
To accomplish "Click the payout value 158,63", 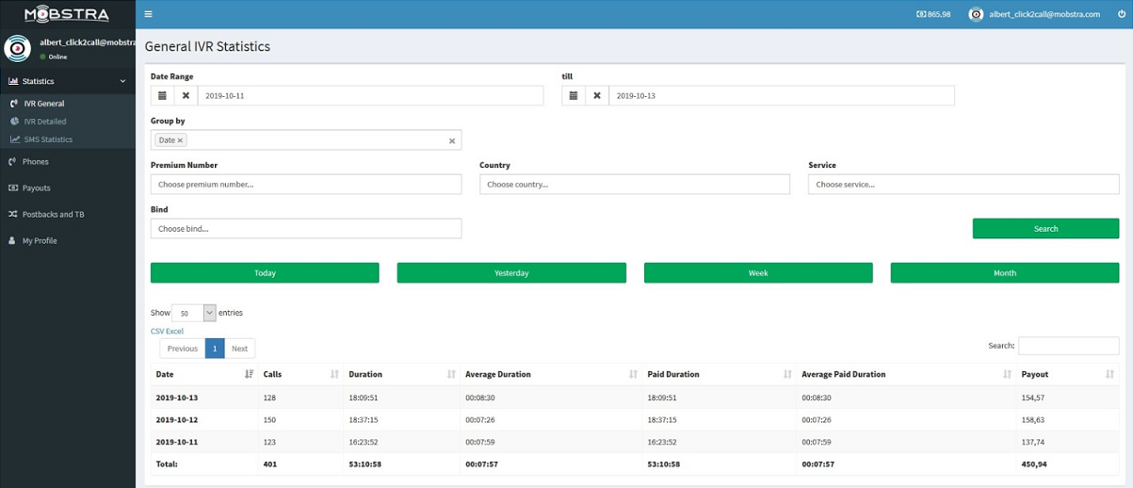I will click(x=1033, y=419).
